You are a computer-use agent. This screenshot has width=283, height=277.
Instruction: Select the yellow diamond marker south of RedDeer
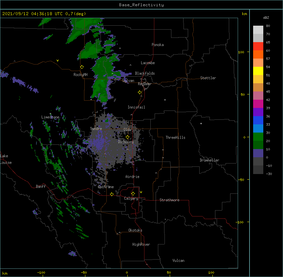(140, 92)
